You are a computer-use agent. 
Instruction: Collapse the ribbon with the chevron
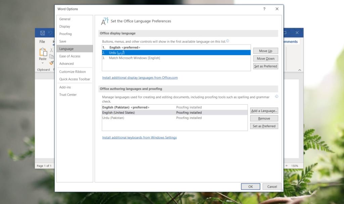299,70
